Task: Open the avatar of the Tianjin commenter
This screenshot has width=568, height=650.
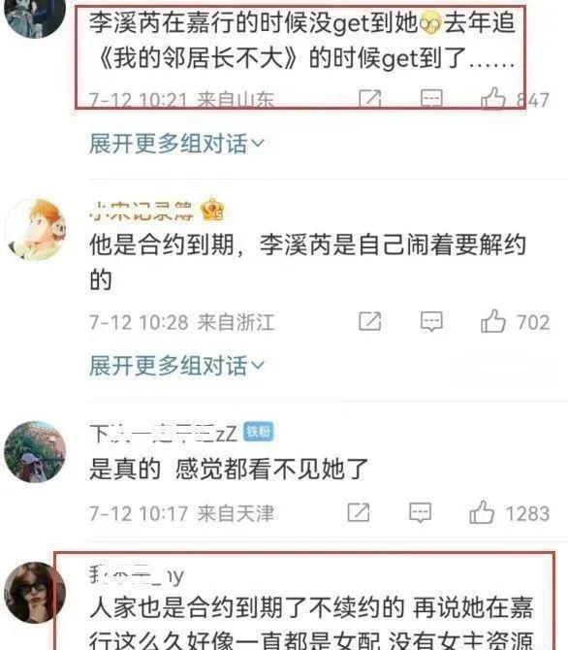Action: coord(35,452)
